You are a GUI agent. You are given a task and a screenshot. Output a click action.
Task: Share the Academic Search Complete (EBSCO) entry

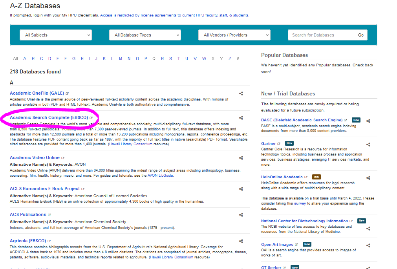coord(241,118)
